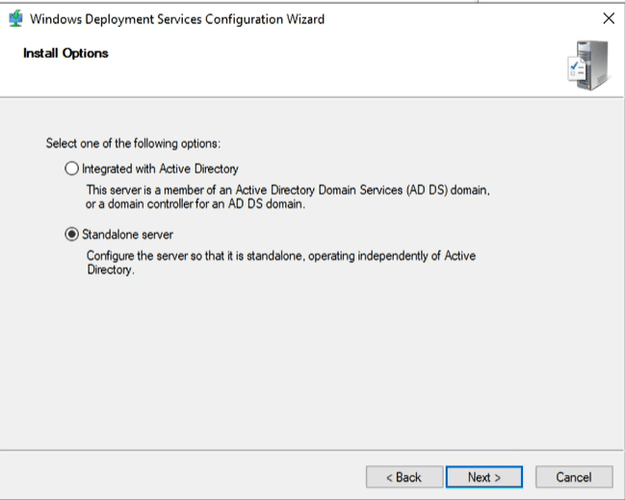Cancel the configuration wizard
The height and width of the screenshot is (500, 625).
point(573,477)
